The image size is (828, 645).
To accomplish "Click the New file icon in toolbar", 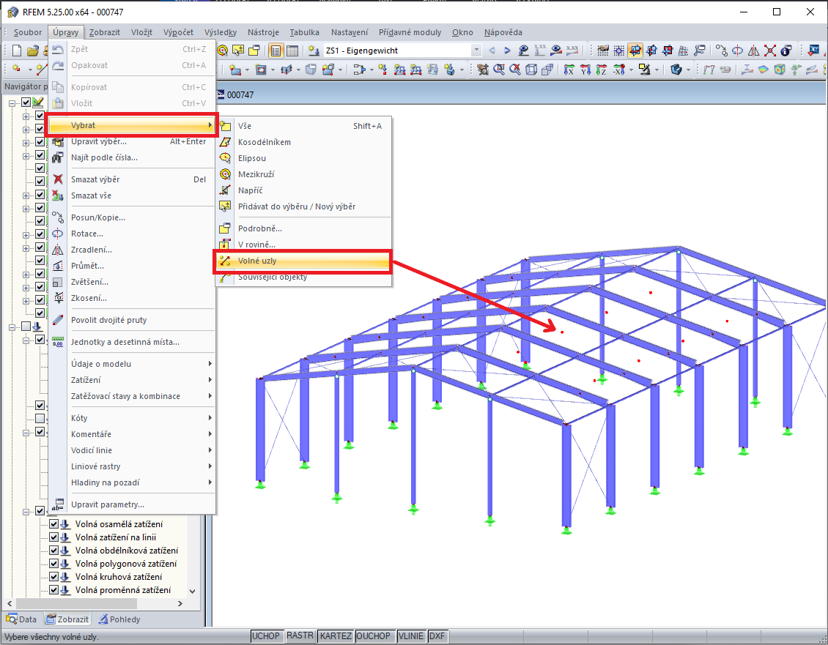I will [x=17, y=51].
